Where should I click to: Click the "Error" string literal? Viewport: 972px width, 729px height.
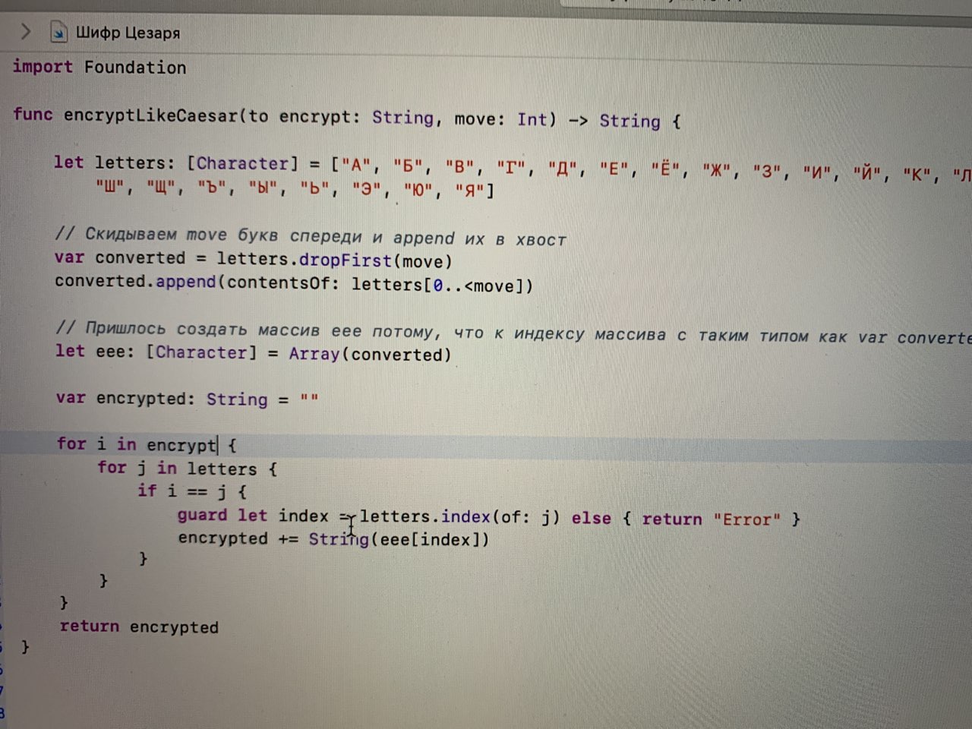click(746, 519)
